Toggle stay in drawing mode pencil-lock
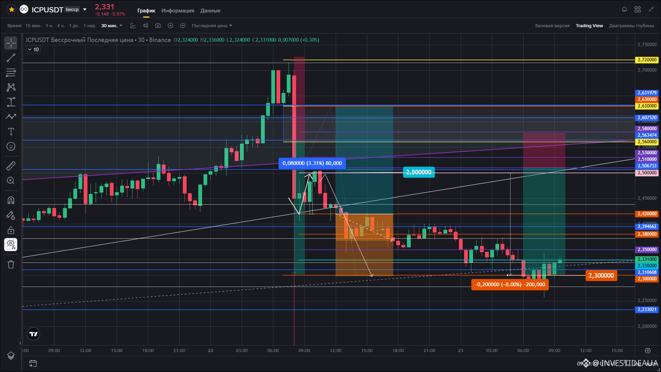The width and height of the screenshot is (661, 372). tap(11, 215)
